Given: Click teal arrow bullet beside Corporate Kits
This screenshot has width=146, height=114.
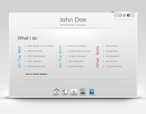Looking at the screenshot, I should click(x=66, y=66).
